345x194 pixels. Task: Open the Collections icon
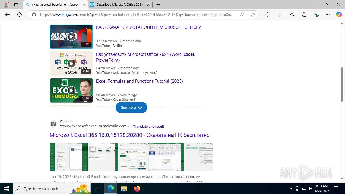coord(304,15)
